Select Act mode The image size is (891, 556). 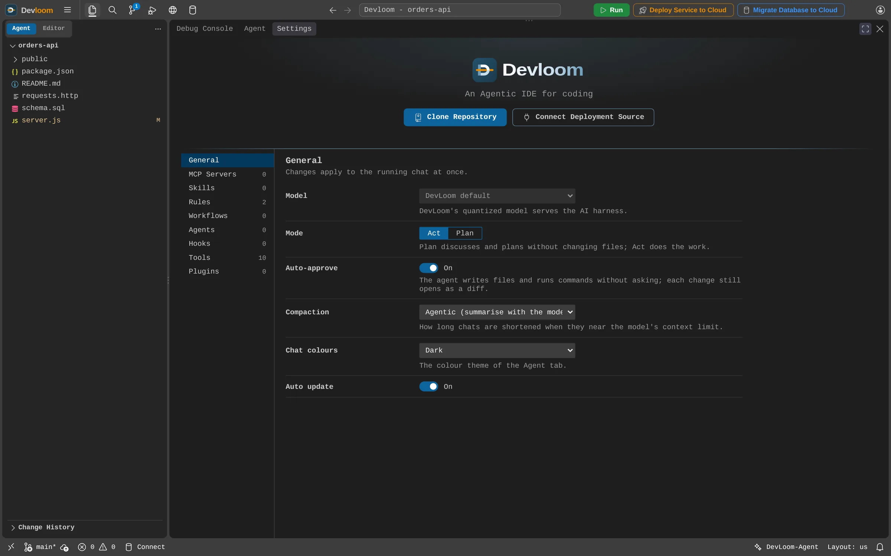[434, 233]
